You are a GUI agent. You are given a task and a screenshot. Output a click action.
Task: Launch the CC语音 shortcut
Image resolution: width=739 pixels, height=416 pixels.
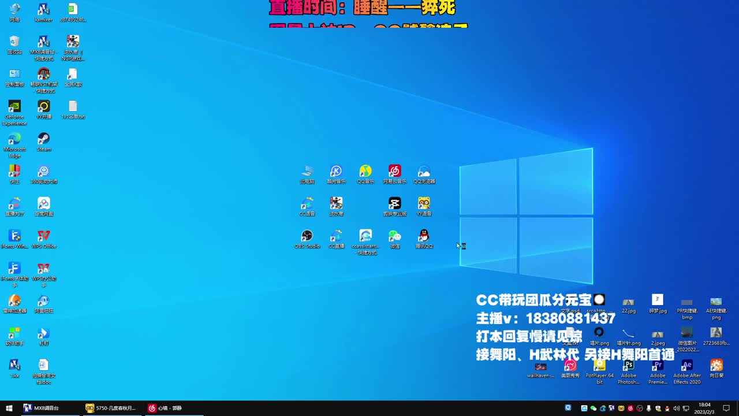[x=307, y=207]
